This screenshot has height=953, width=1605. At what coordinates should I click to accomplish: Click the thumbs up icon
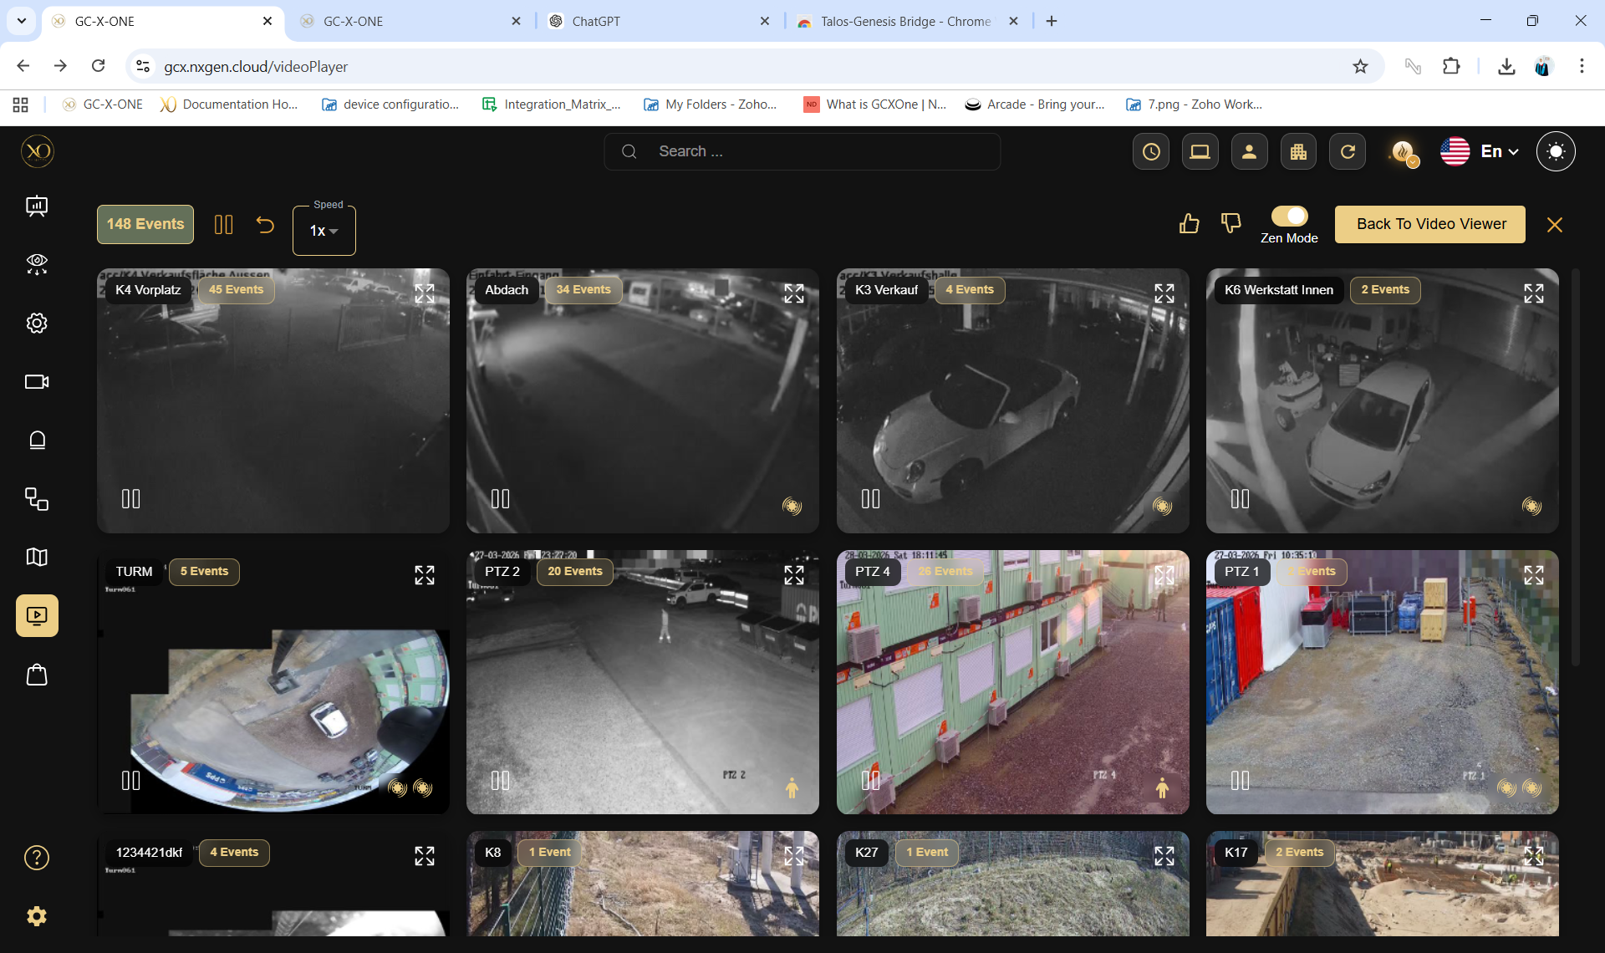coord(1189,223)
